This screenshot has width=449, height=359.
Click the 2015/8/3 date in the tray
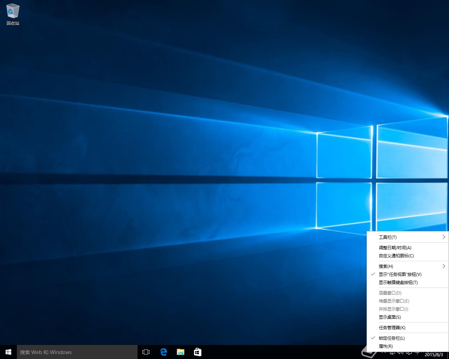point(434,355)
